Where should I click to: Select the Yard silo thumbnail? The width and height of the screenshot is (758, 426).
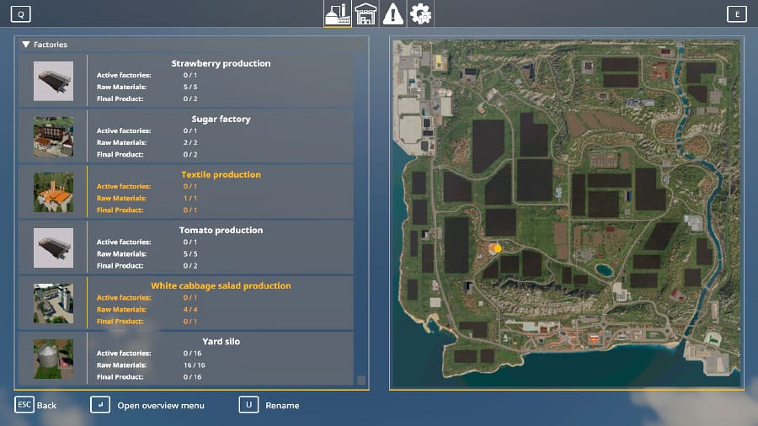(x=53, y=359)
